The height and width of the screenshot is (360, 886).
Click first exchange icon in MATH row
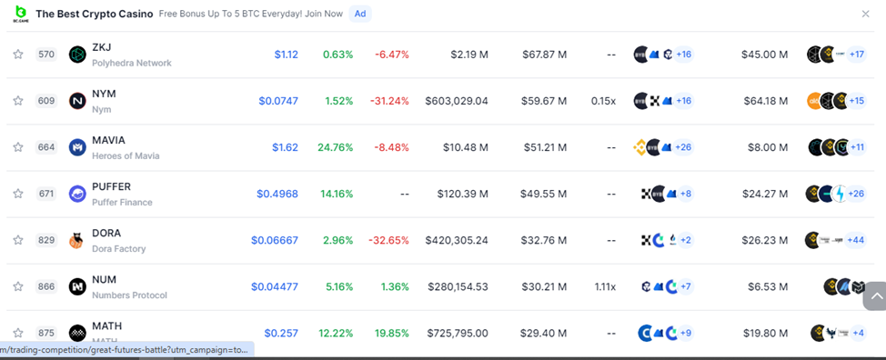tap(645, 333)
